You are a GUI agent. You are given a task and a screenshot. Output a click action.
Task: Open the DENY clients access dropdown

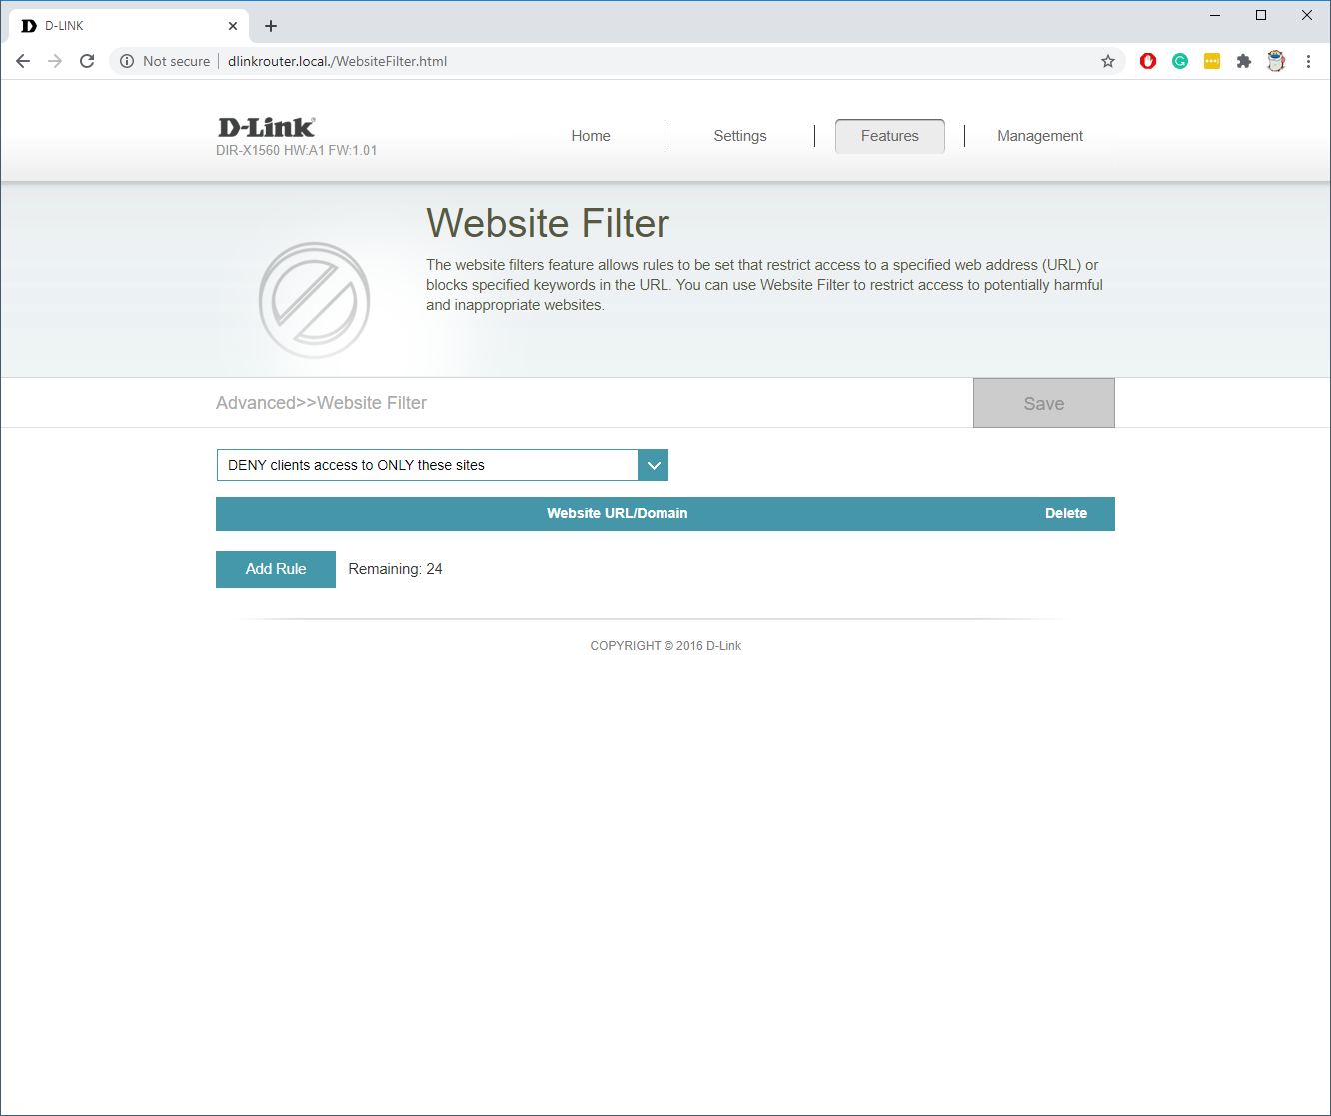tap(442, 465)
